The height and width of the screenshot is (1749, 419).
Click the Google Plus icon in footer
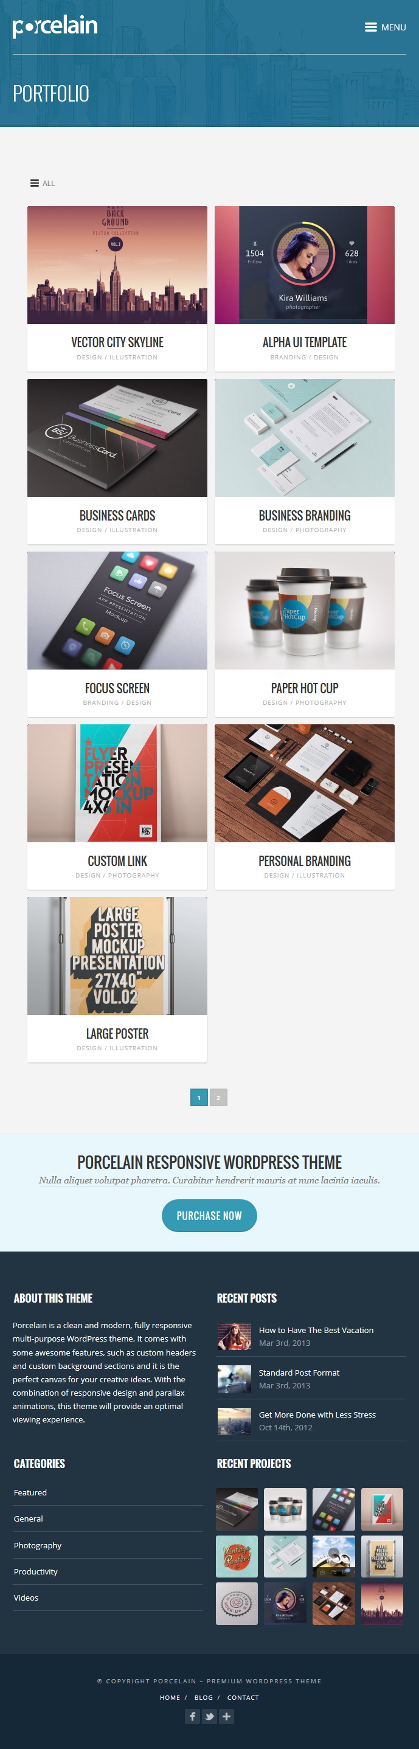pyautogui.click(x=227, y=1716)
